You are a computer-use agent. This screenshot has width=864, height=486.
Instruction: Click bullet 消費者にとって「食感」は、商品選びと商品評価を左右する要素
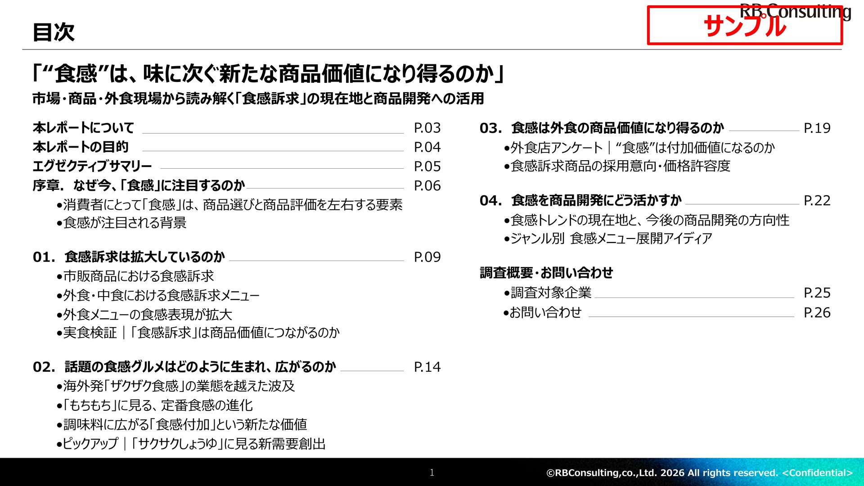(229, 205)
